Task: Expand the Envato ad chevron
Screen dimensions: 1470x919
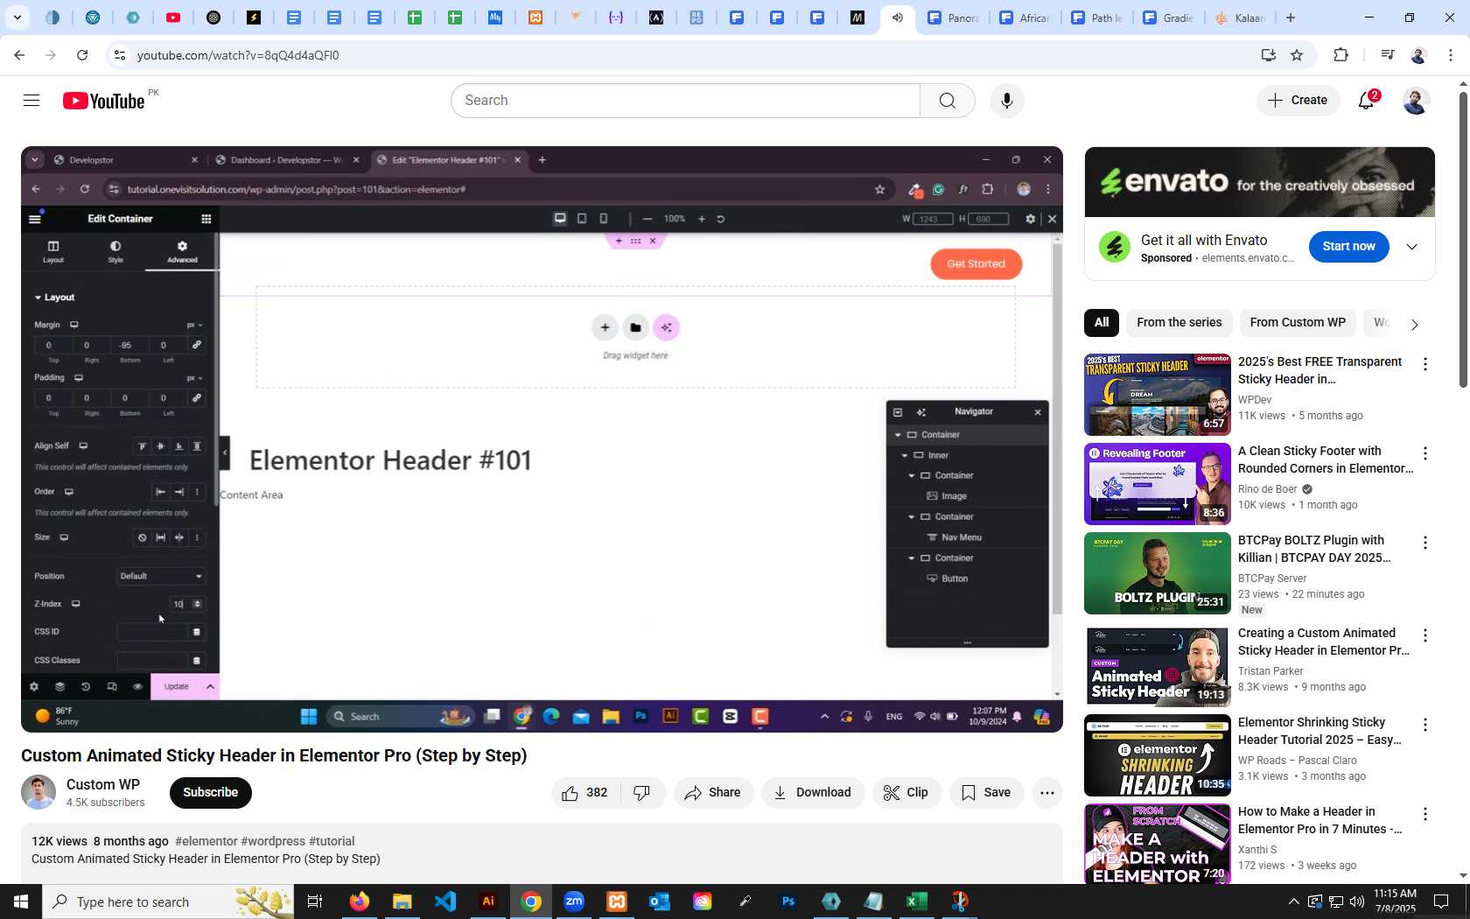Action: pos(1411,247)
